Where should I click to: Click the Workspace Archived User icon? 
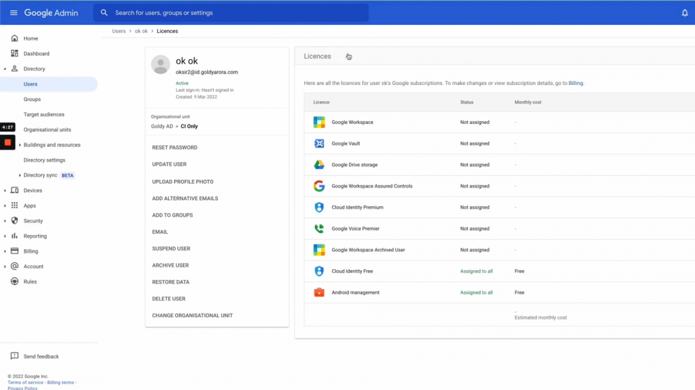pyautogui.click(x=319, y=250)
